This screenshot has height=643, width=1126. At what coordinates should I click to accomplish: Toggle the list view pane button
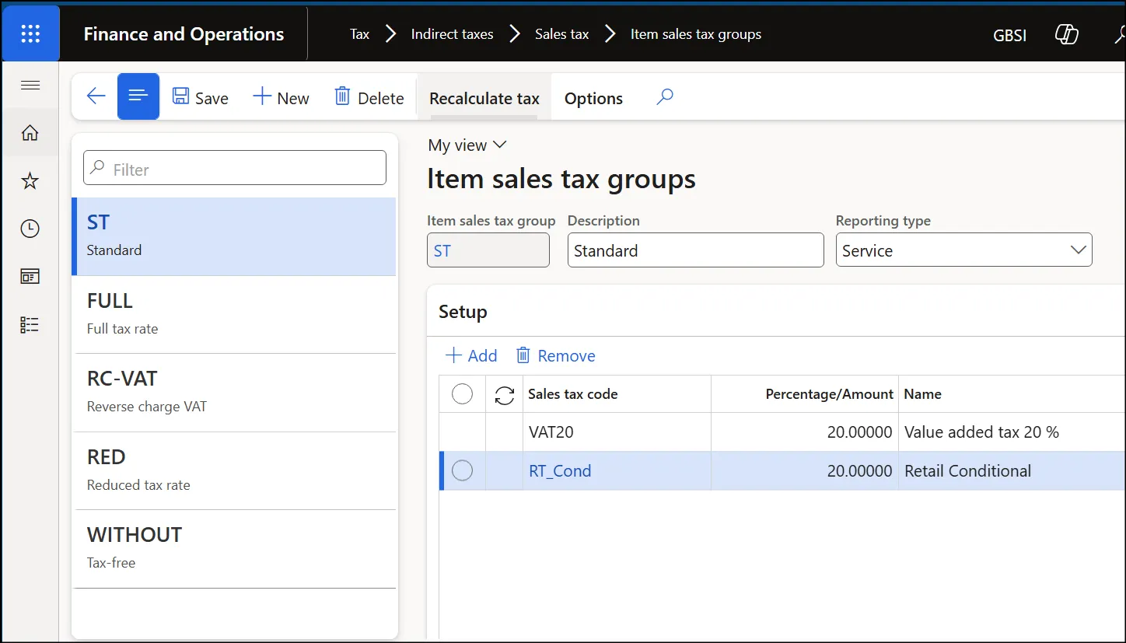138,96
